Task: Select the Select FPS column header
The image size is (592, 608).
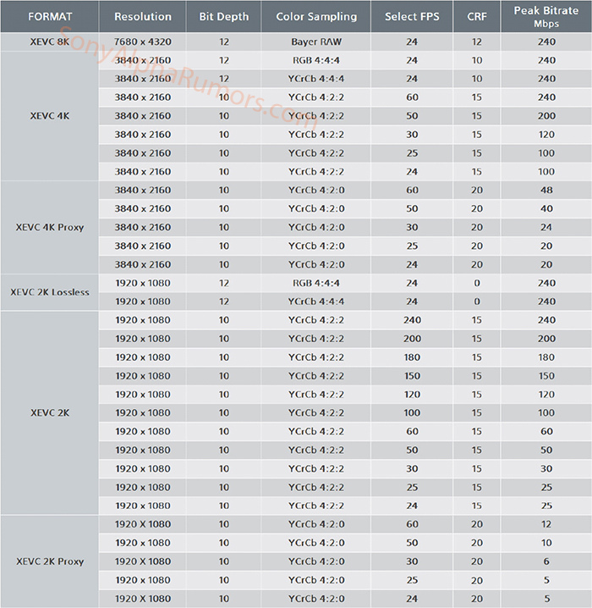Action: [412, 16]
